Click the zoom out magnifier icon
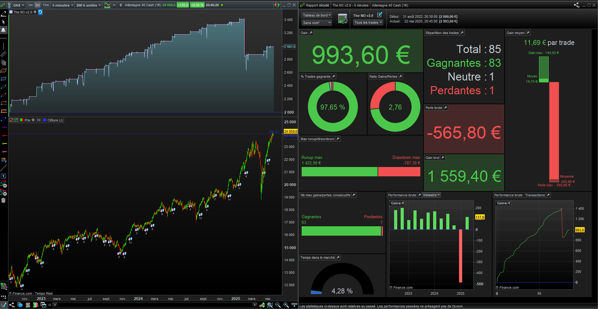Screen dimensions: 598x309 (278, 305)
